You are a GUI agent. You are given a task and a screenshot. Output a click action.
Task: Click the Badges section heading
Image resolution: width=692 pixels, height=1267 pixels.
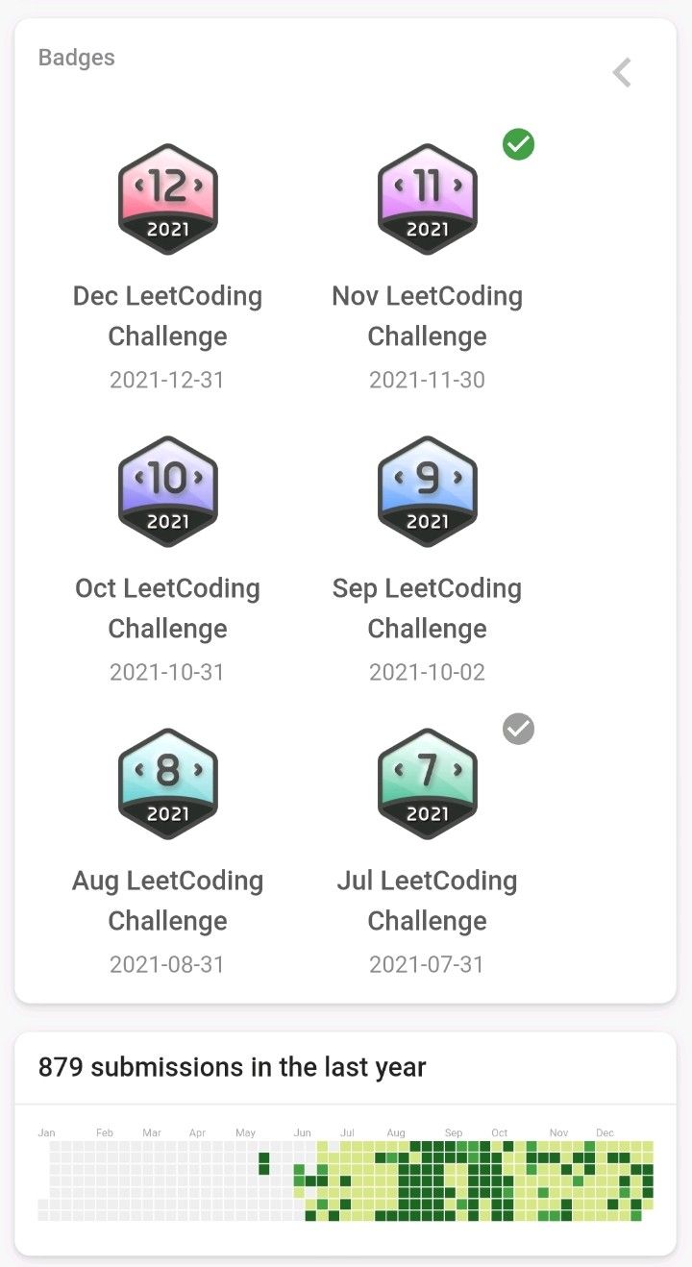click(76, 58)
